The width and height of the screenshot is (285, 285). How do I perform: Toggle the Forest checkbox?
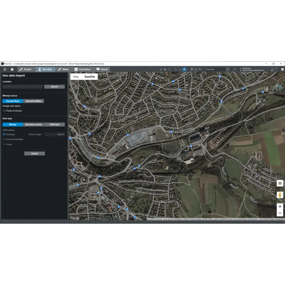pyautogui.click(x=4, y=144)
